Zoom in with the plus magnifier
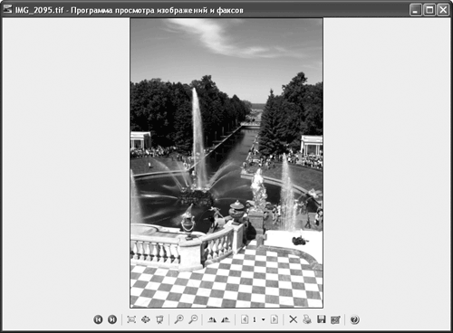This screenshot has width=453, height=333. coord(179,319)
